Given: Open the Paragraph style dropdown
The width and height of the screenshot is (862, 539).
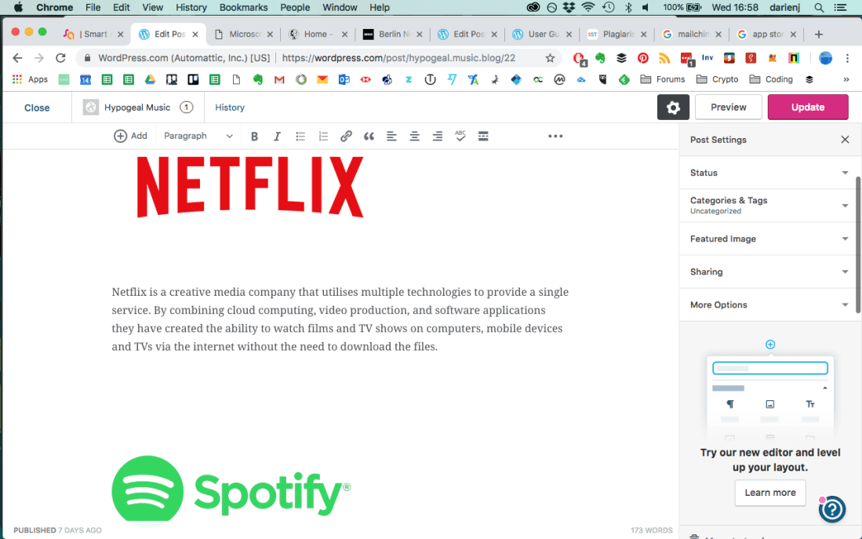Looking at the screenshot, I should click(198, 136).
